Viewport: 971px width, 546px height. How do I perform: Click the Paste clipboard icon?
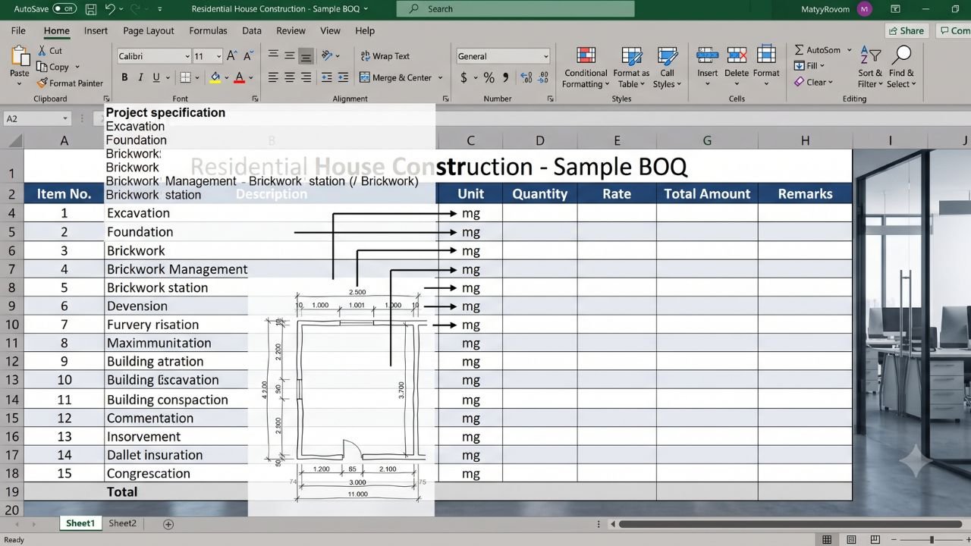point(19,57)
